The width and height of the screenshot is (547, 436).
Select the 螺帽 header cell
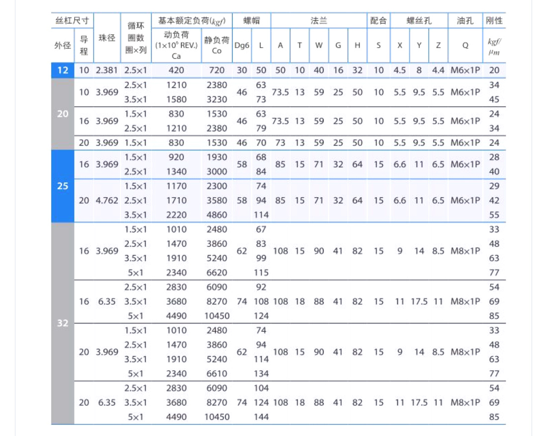(x=252, y=20)
